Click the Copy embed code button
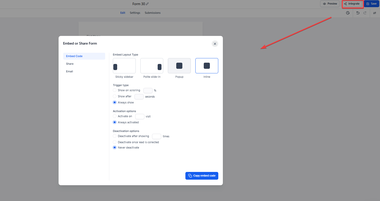The height and width of the screenshot is (201, 380). pos(202,176)
